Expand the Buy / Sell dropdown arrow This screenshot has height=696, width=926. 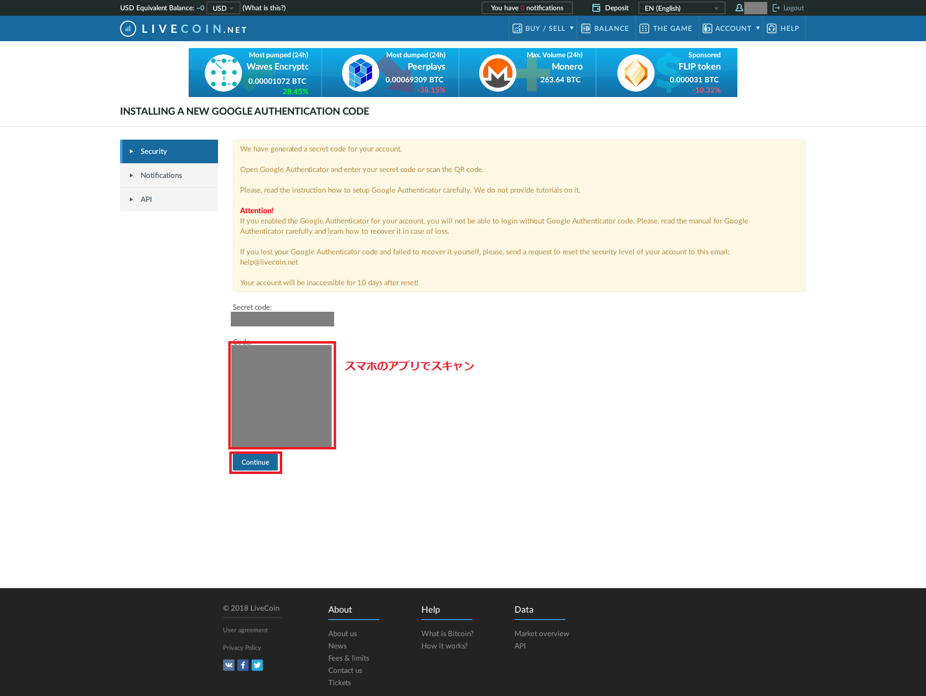pos(572,28)
